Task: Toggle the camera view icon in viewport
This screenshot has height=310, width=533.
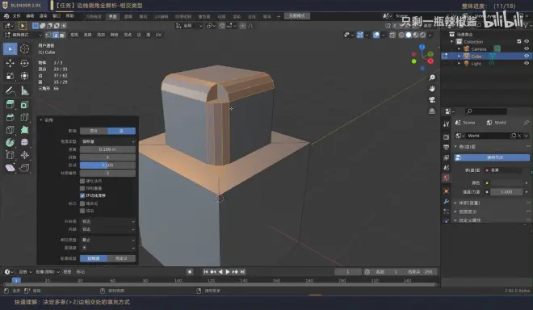Action: tap(432, 99)
